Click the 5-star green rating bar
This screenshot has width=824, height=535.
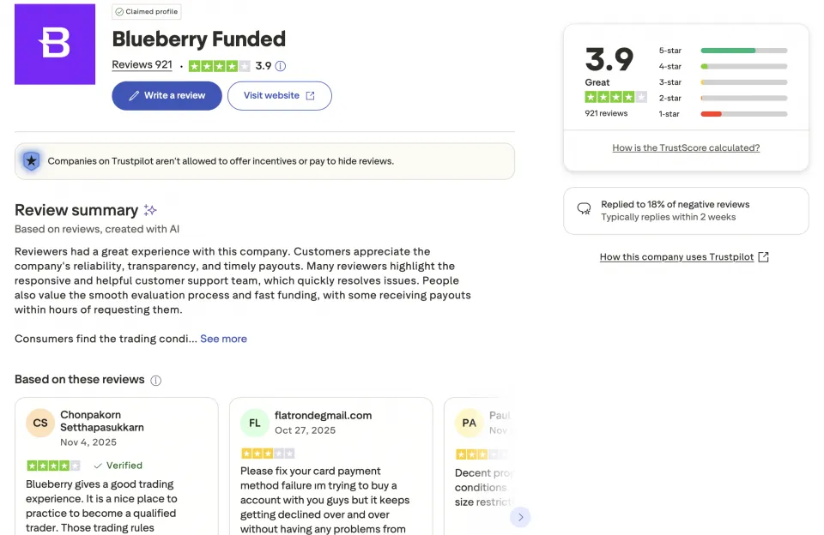(x=727, y=50)
